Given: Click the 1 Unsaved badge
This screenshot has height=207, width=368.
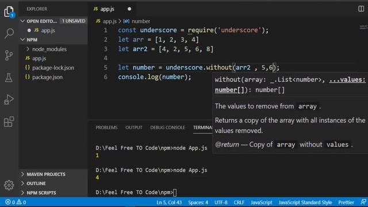Looking at the screenshot, I should (x=74, y=21).
